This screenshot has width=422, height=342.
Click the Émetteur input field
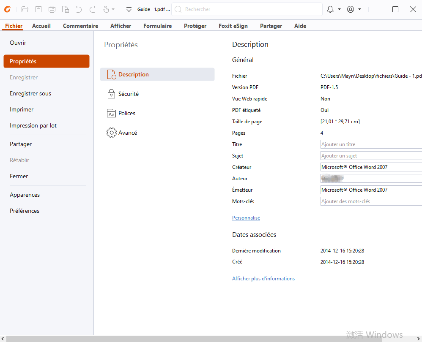371,190
